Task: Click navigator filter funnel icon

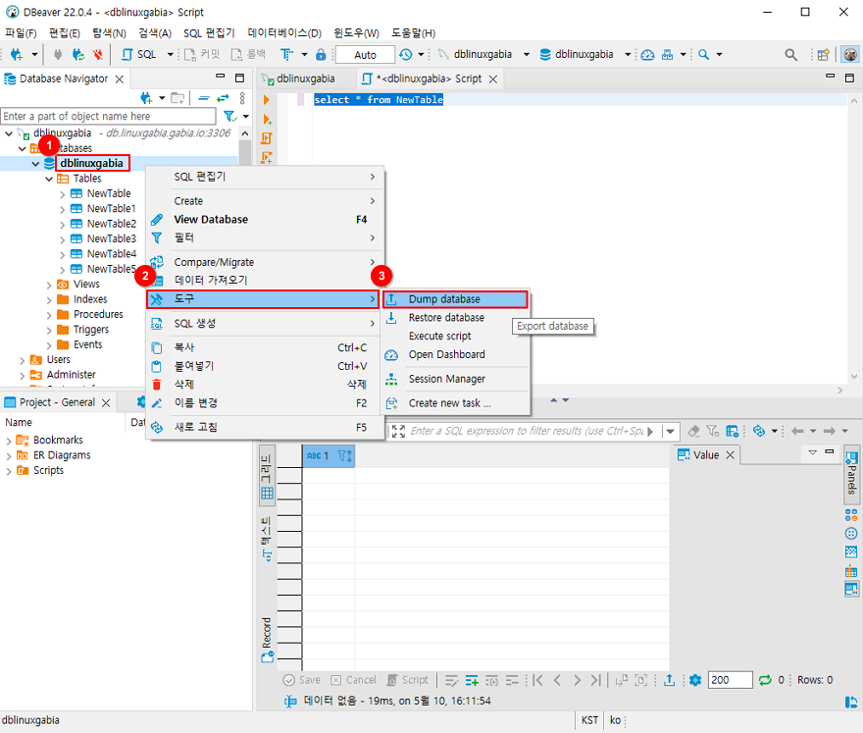Action: coord(229,116)
